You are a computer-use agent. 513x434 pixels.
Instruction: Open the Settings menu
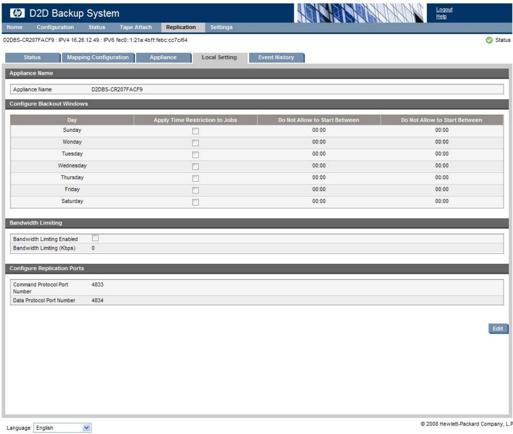tap(221, 27)
